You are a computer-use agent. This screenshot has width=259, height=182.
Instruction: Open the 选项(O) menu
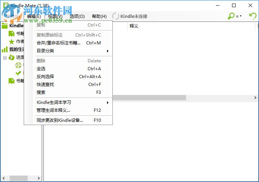pos(77,16)
